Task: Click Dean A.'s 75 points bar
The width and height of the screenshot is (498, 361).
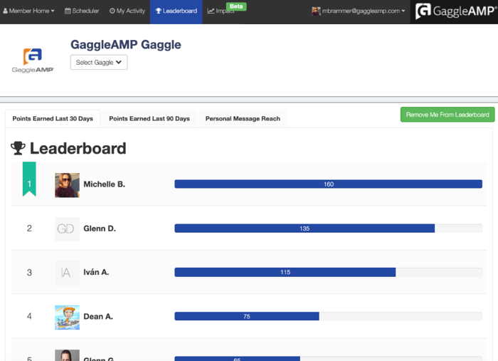Action: point(247,316)
